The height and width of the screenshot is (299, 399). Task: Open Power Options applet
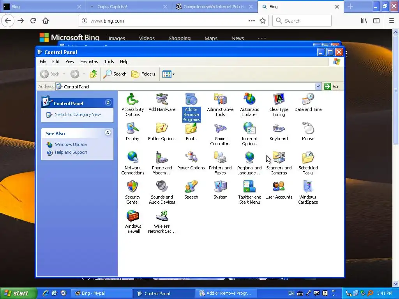[x=191, y=161]
